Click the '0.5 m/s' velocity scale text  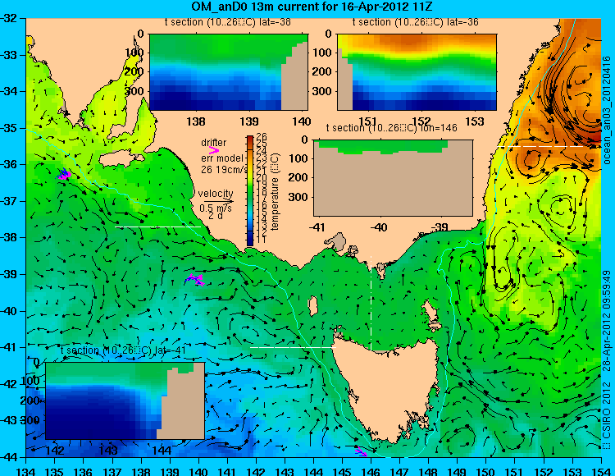point(216,208)
